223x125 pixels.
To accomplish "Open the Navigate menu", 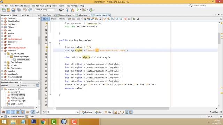I will click(19, 6).
